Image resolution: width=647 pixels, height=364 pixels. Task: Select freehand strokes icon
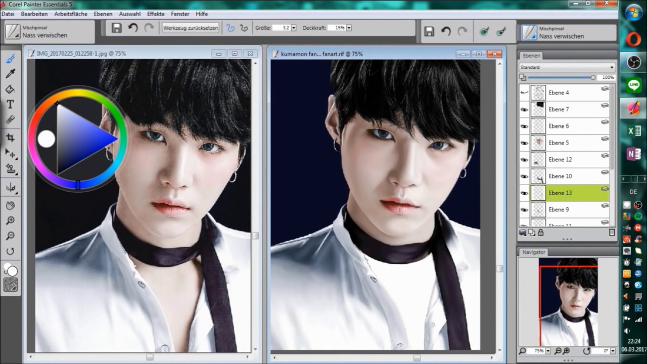(x=230, y=28)
